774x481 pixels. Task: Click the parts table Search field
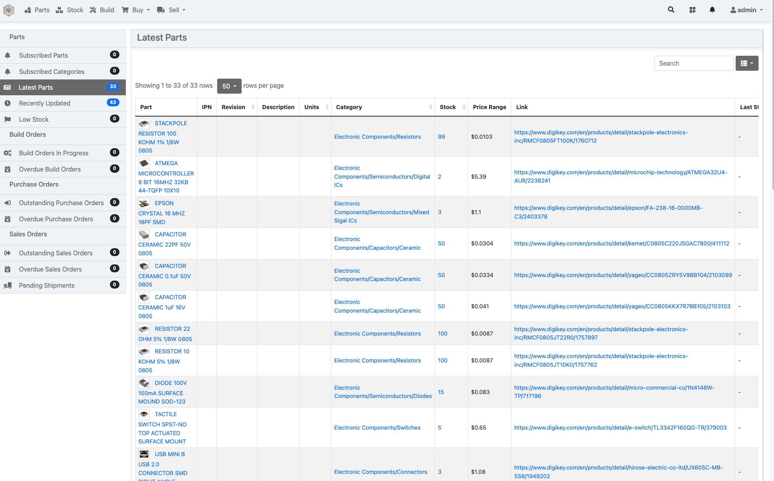(693, 63)
